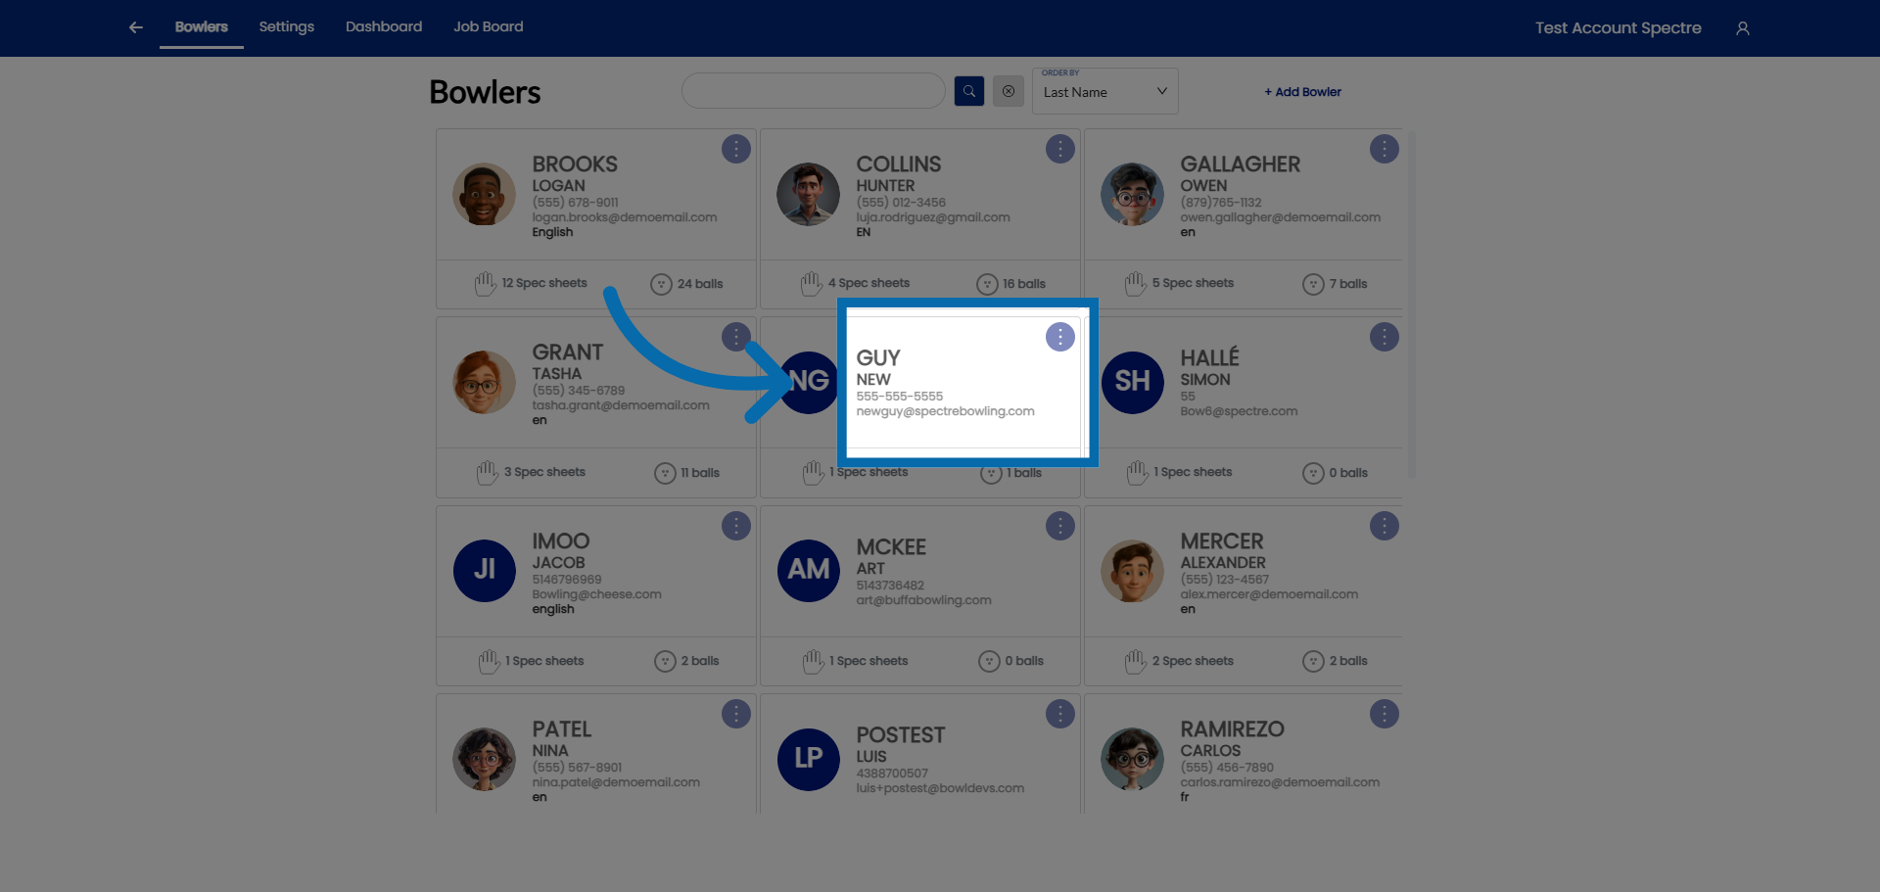Image resolution: width=1880 pixels, height=892 pixels.
Task: Click the BROOKS last name
Action: point(575,164)
